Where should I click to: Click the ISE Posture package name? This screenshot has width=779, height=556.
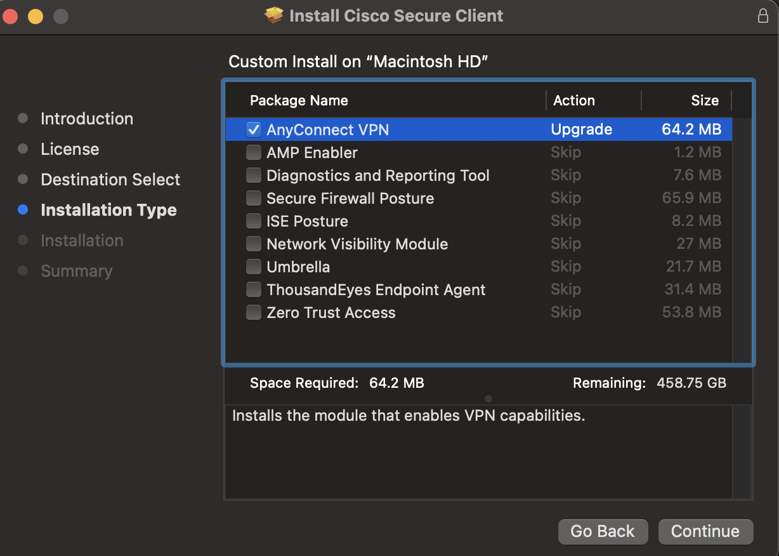click(307, 221)
